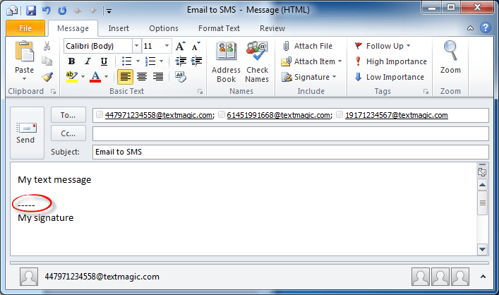499x295 pixels.
Task: Open bullet style dropdown arrow
Action: pyautogui.click(x=138, y=61)
